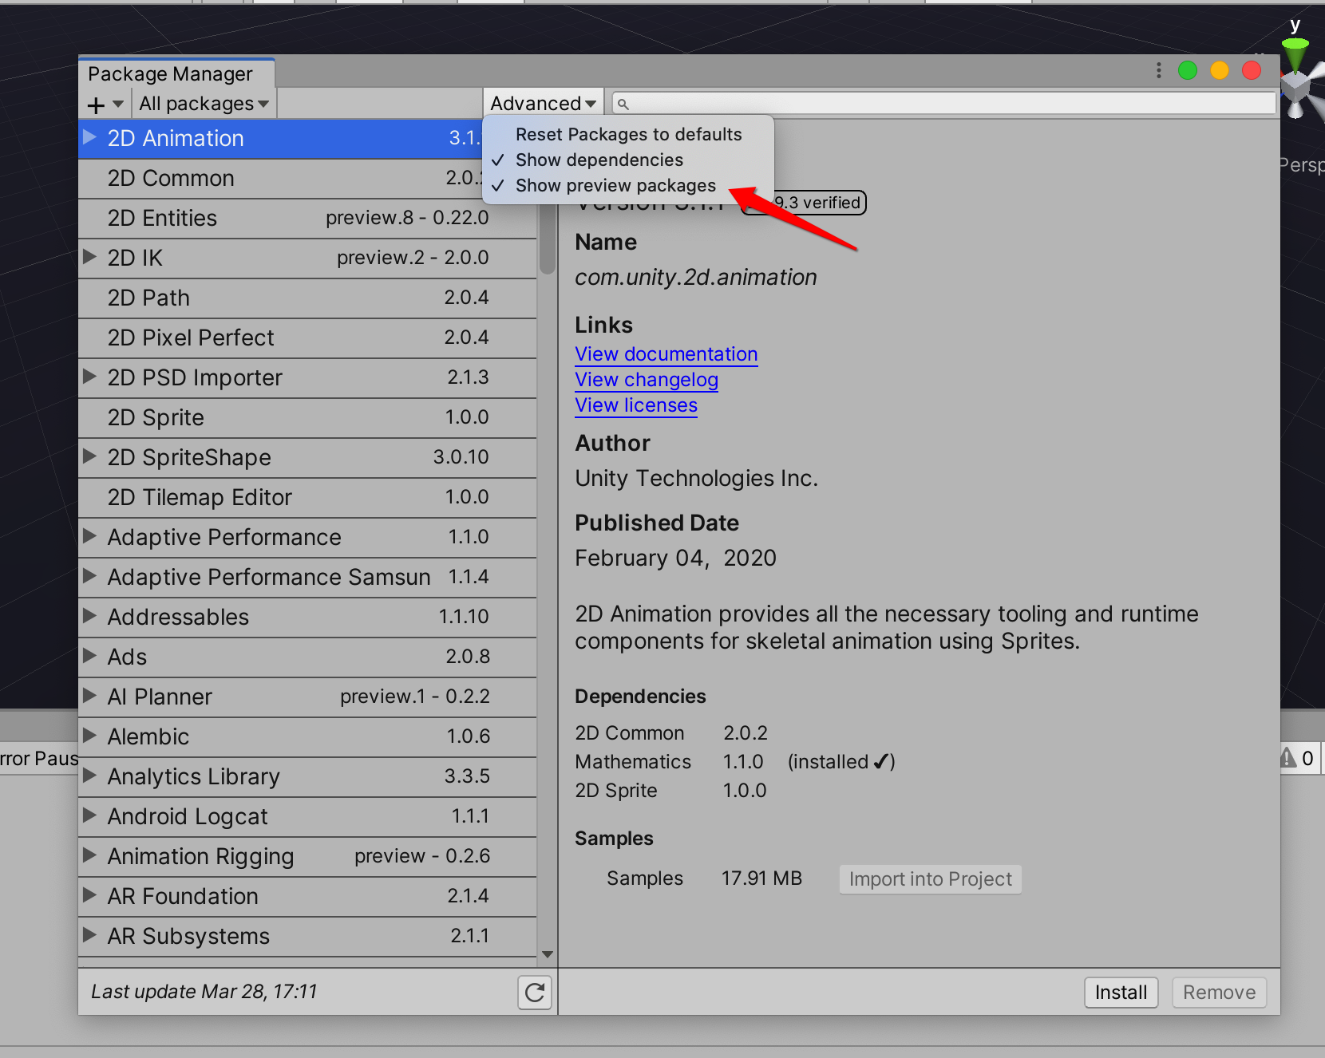Expand the 2D SpriteShape arrow
The height and width of the screenshot is (1058, 1325).
90,456
